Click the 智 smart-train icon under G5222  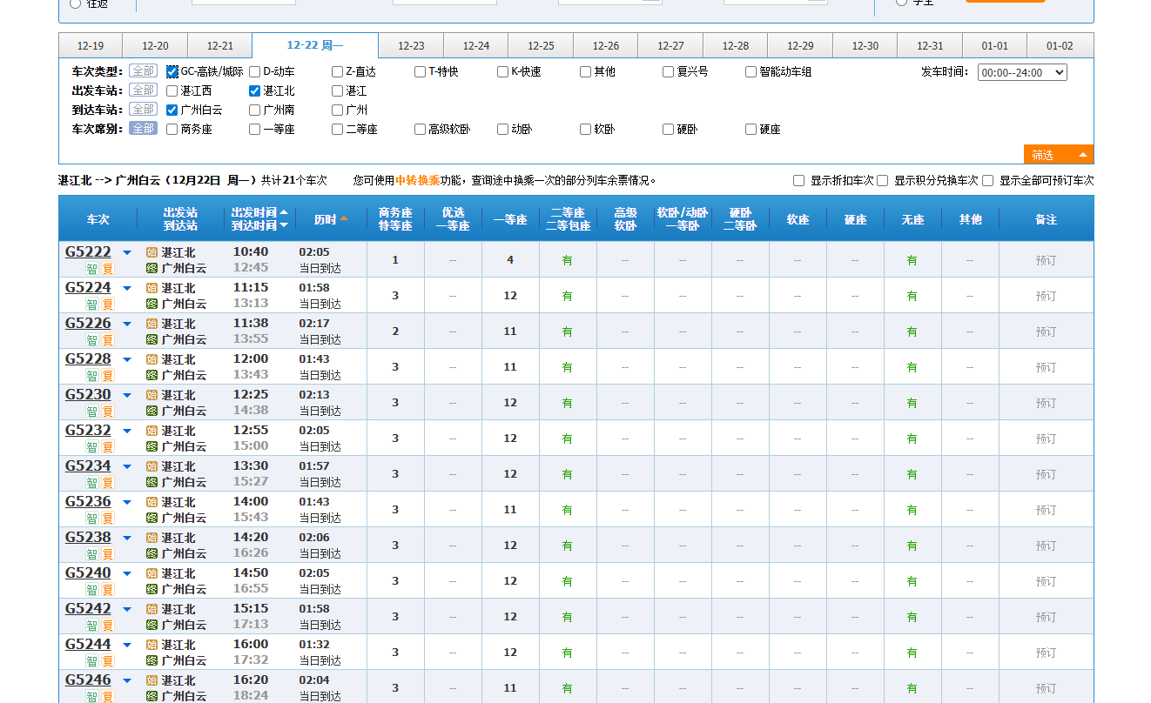(x=91, y=269)
